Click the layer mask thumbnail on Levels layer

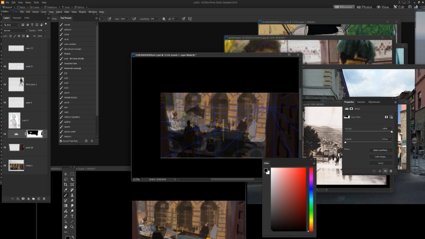point(35,133)
